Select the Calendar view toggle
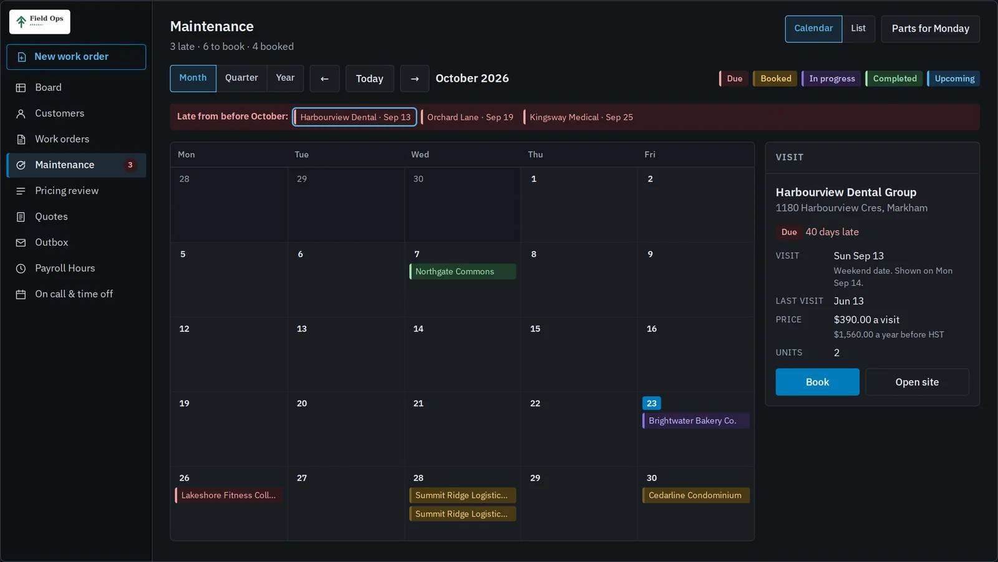998x562 pixels. point(813,29)
